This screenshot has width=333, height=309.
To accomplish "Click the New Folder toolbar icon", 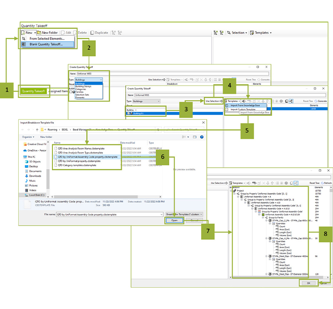I will tap(47, 32).
